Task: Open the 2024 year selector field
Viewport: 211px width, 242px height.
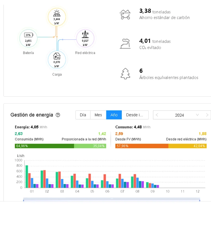Action: (x=180, y=115)
